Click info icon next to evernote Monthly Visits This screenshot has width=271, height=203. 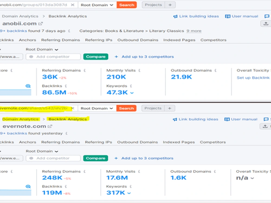pos(139,171)
